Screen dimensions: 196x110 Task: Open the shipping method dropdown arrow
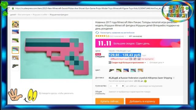pos(174,78)
